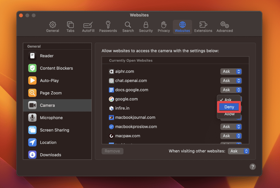Screen dimensions: 280x188
Task: Open the Extensions puzzle icon
Action: coord(203,25)
